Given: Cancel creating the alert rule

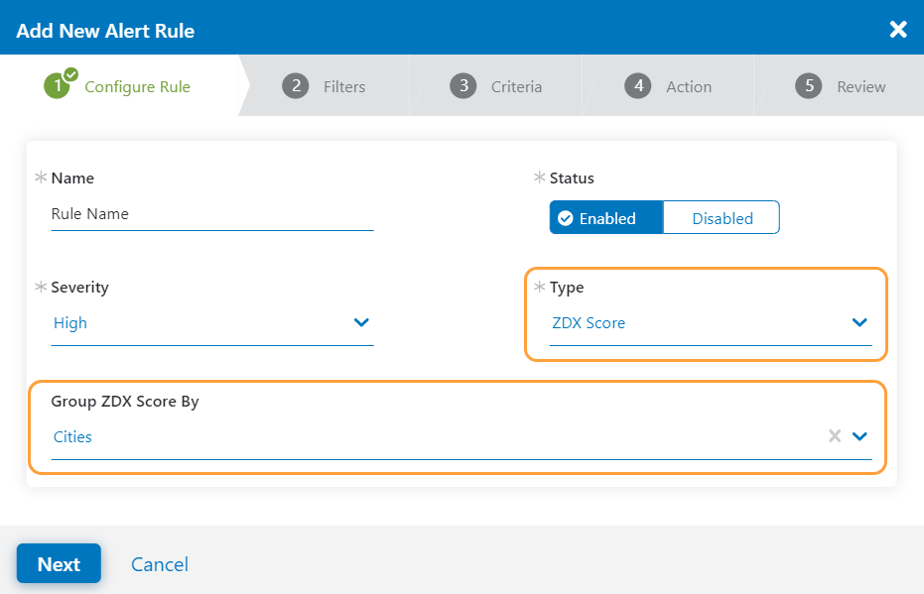Looking at the screenshot, I should pos(159,563).
